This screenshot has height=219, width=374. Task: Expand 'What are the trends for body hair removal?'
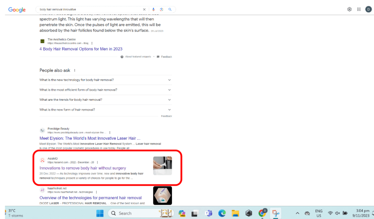[169, 100]
